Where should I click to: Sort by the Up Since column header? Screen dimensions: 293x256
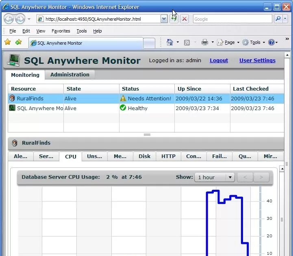click(202, 89)
